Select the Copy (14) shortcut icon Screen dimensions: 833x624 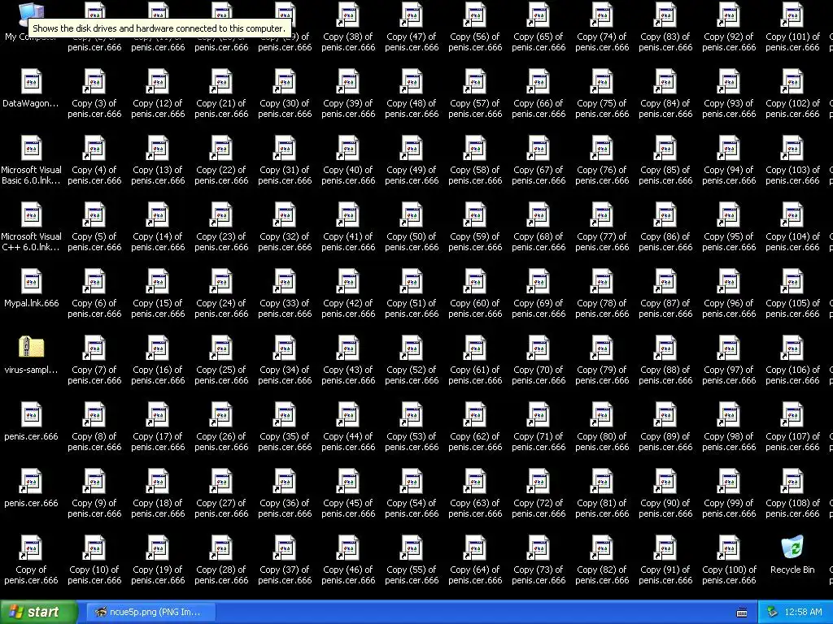pyautogui.click(x=158, y=215)
